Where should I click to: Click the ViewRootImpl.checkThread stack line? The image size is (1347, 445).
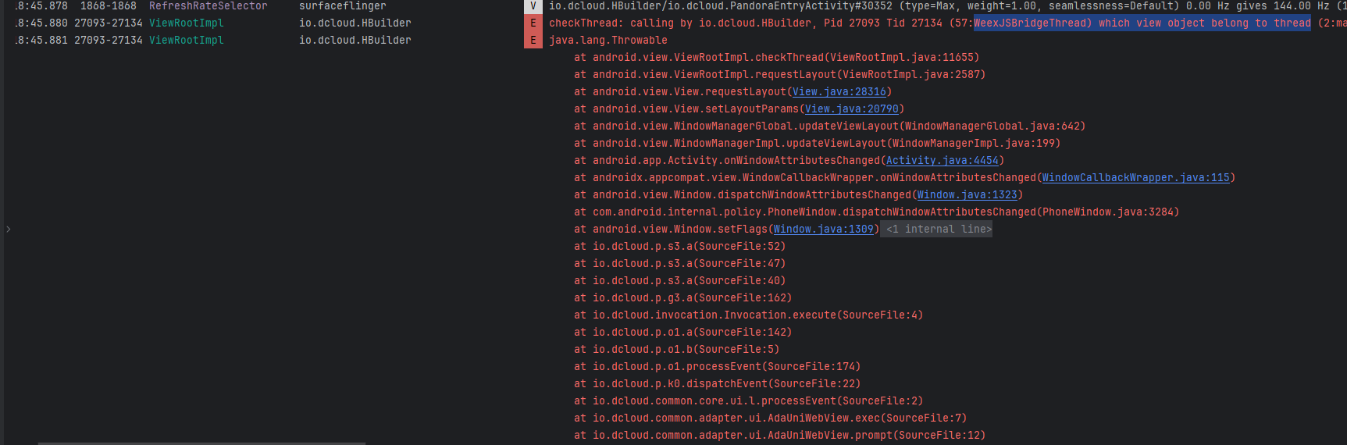(x=777, y=58)
